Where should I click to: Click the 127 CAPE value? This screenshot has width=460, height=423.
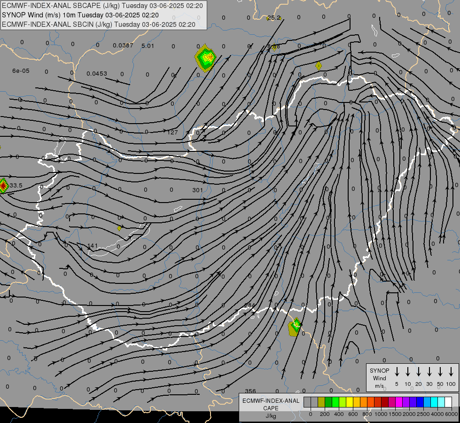172,133
